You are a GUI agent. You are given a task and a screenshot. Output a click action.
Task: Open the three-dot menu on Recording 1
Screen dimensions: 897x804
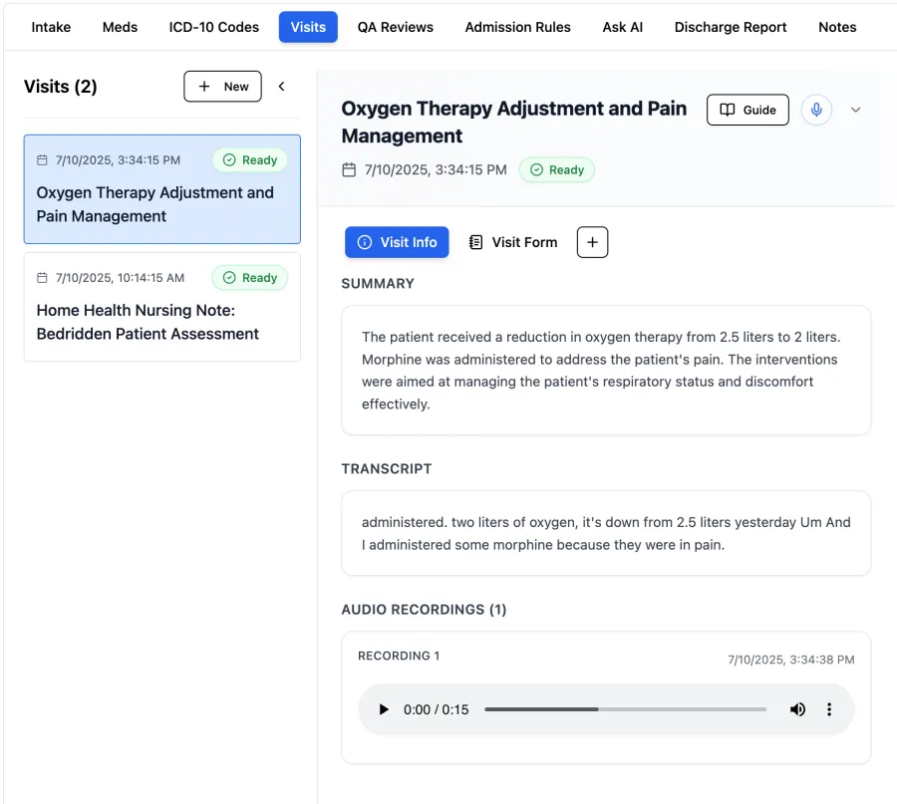pyautogui.click(x=829, y=709)
